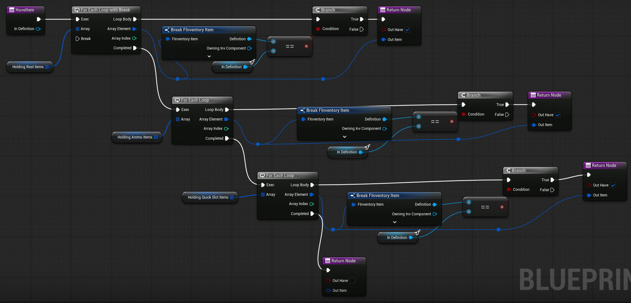Viewport: 631px width, 303px height.
Task: Click the In Definition pin on HaveItem node
Action: (x=38, y=29)
